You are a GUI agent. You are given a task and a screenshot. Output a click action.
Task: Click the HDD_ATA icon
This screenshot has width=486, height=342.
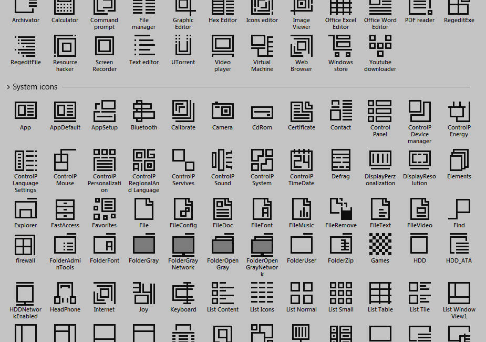coord(459,244)
